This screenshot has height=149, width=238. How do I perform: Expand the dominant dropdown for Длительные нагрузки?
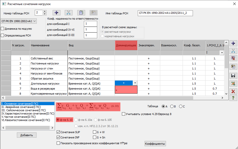click(135, 83)
